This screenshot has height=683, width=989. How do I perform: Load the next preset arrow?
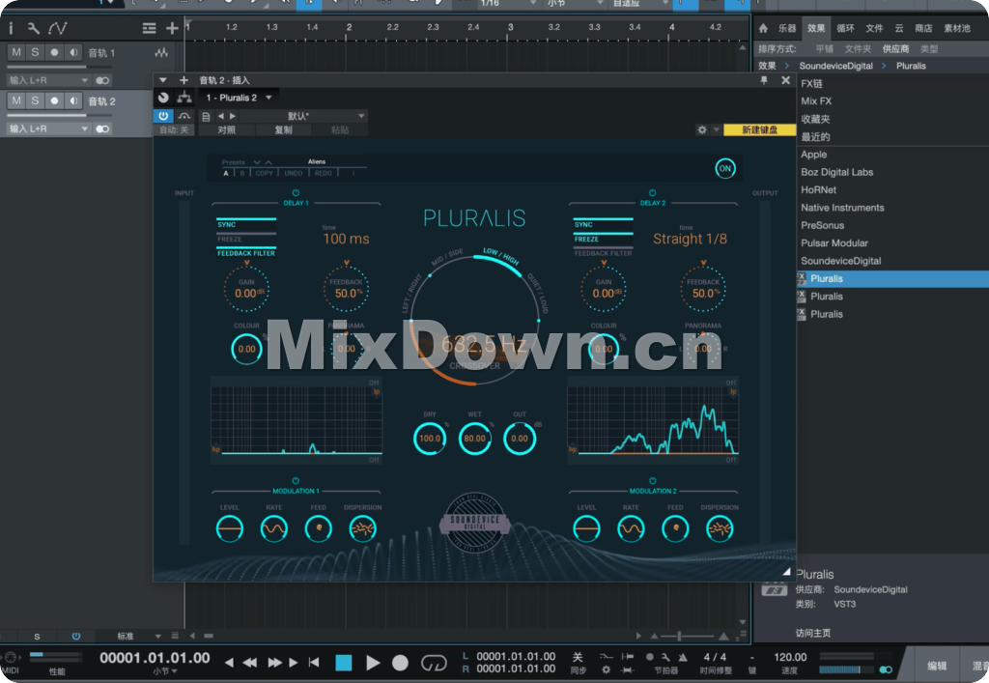(233, 116)
